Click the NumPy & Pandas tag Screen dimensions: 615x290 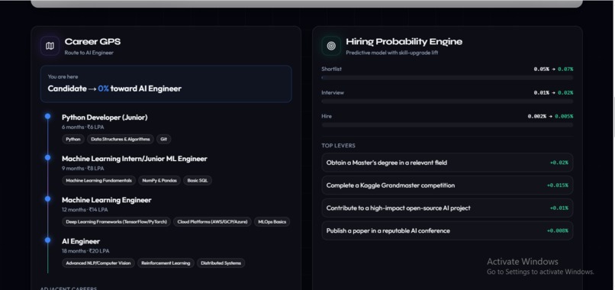click(159, 181)
